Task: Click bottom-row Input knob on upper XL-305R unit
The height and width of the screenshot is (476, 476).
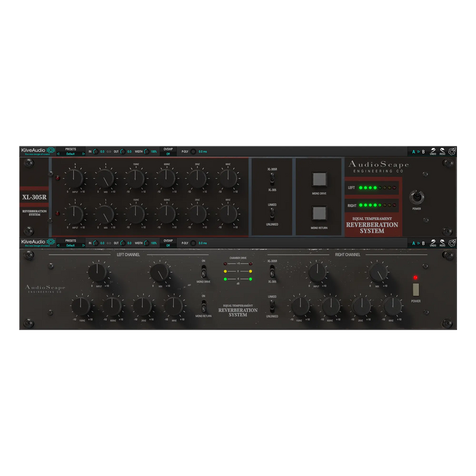Action: coord(74,214)
